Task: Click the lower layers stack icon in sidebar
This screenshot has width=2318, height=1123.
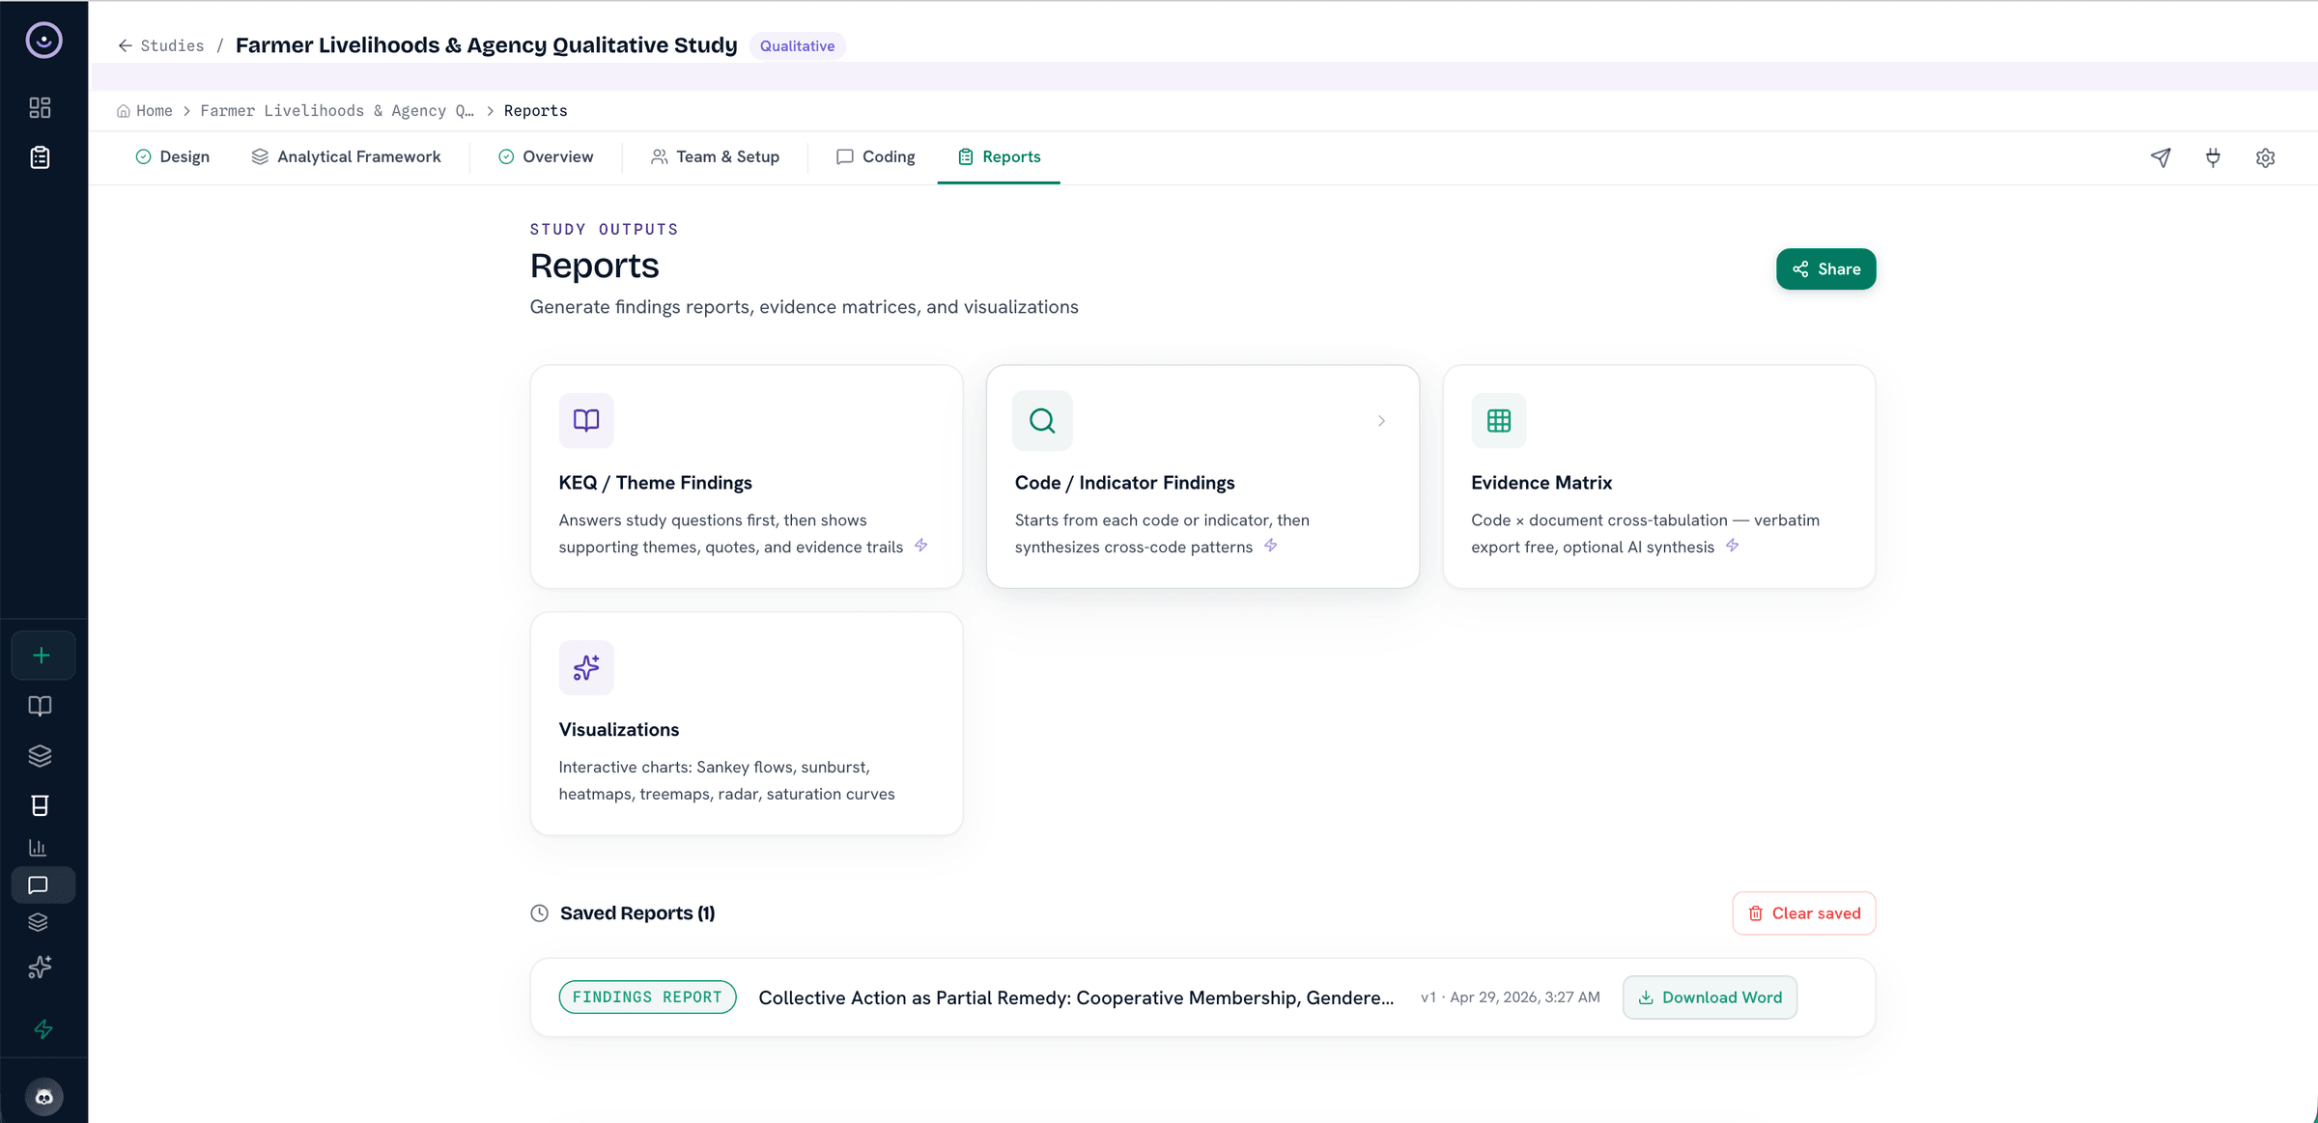Action: pyautogui.click(x=38, y=922)
